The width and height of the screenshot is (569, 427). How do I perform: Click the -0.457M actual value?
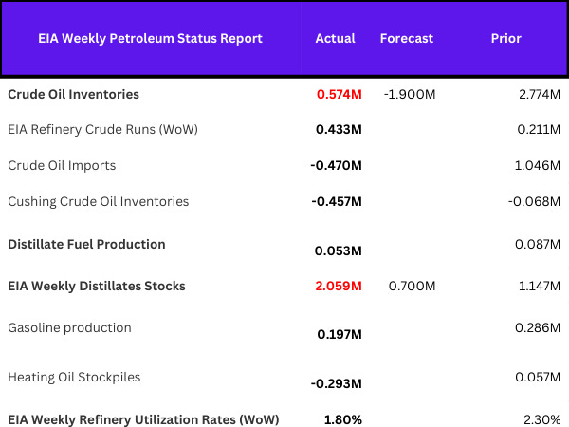coord(337,201)
